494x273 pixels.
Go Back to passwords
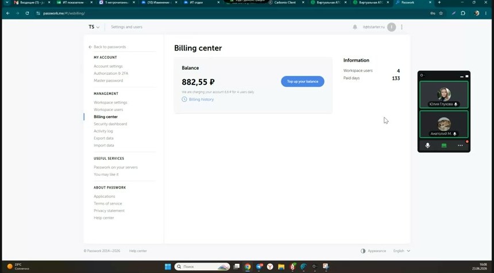(110, 47)
